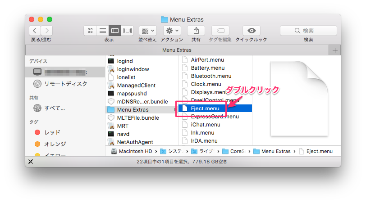Select リモートディスク in the sidebar
Screen dimensions: 366x203
[x=65, y=84]
